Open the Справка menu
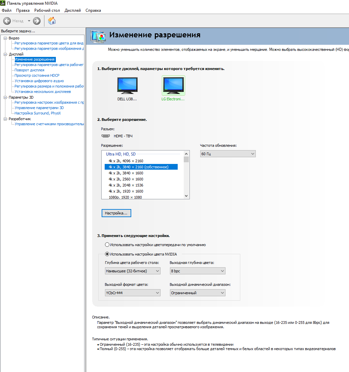This screenshot has width=349, height=372. [93, 10]
